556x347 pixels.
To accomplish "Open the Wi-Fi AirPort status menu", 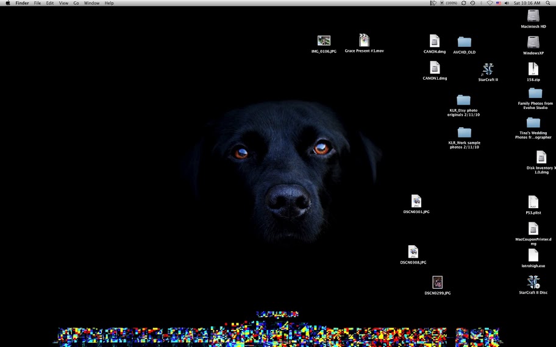I will (490, 3).
